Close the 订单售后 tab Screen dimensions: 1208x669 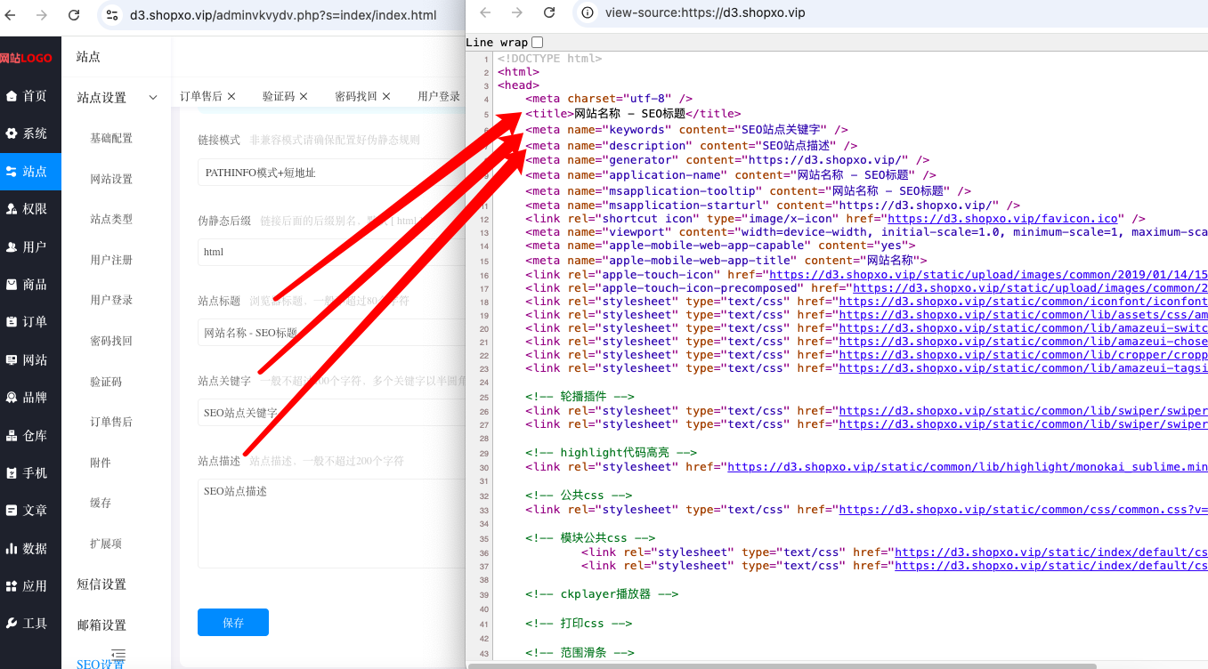231,96
